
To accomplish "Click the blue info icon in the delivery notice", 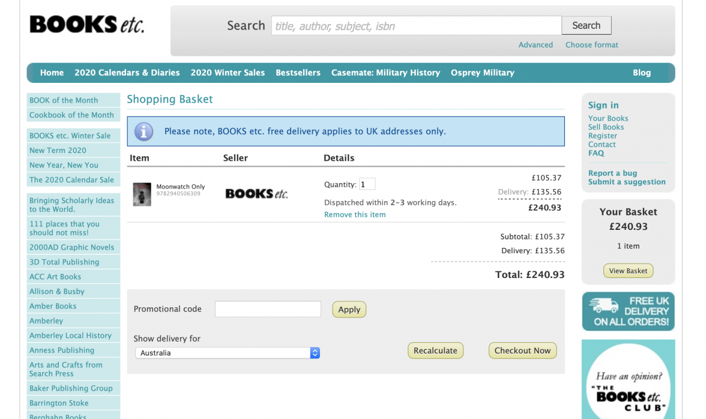I will (143, 131).
